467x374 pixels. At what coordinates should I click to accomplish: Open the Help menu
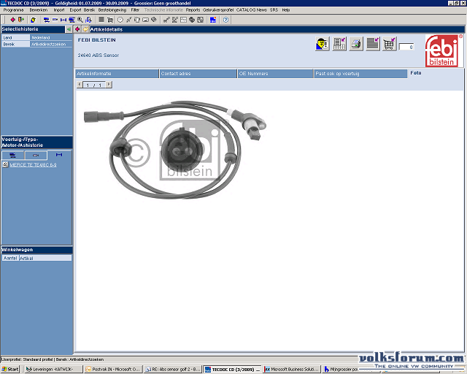tap(286, 9)
